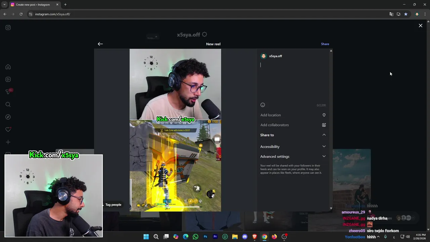Image resolution: width=430 pixels, height=242 pixels.
Task: Open OBS Studio from the taskbar
Action: [x=284, y=237]
